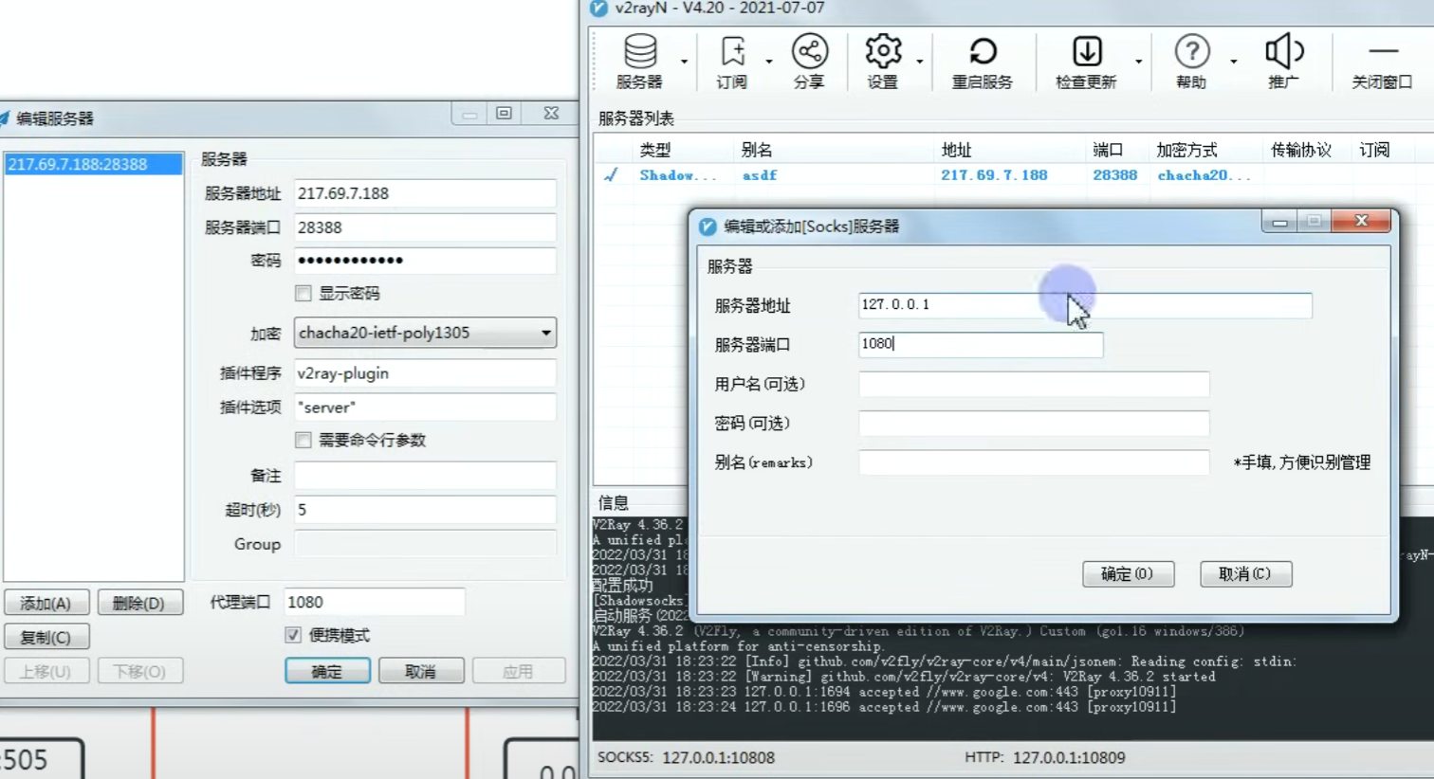The height and width of the screenshot is (779, 1434).
Task: Toggle the 需要命令行参数 checkbox
Action: [x=303, y=440]
